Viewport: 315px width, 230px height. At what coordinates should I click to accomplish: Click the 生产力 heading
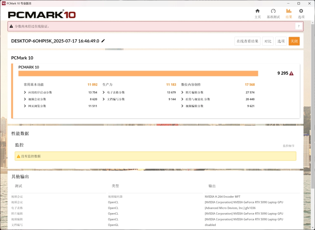(x=107, y=85)
